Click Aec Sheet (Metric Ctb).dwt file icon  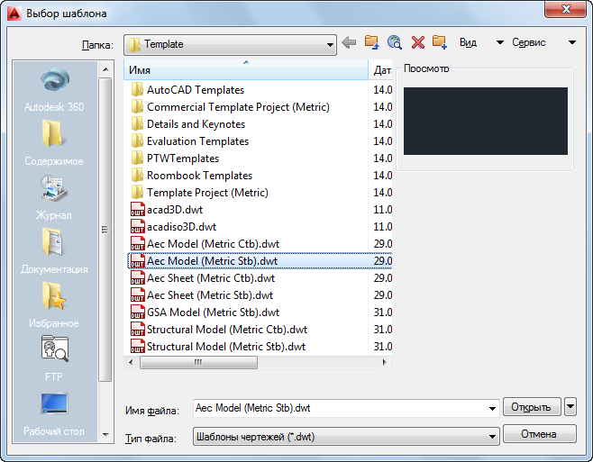click(137, 278)
